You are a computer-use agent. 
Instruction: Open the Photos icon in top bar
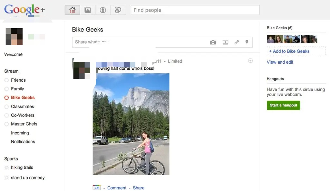(x=88, y=10)
